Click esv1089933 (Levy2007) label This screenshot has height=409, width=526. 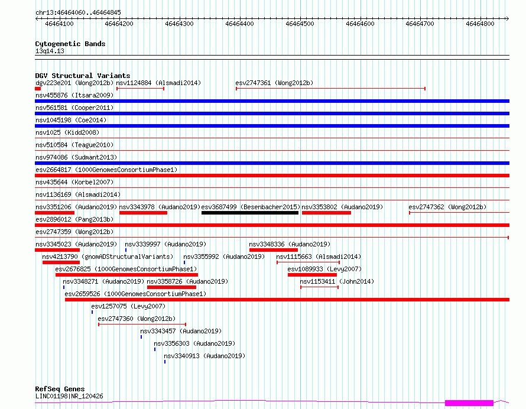point(324,269)
